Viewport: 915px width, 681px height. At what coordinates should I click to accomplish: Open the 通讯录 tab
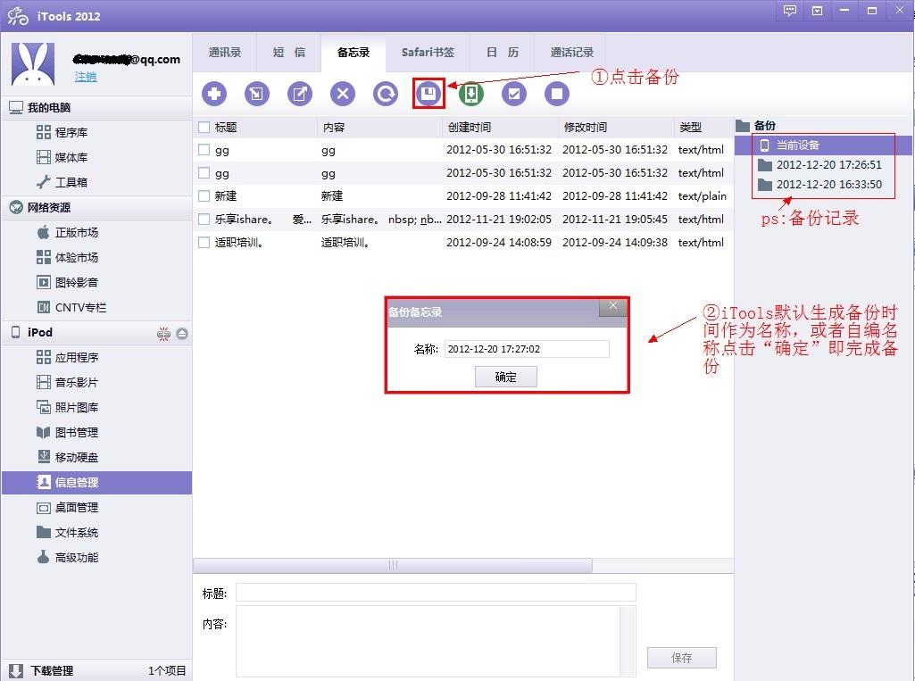point(225,53)
